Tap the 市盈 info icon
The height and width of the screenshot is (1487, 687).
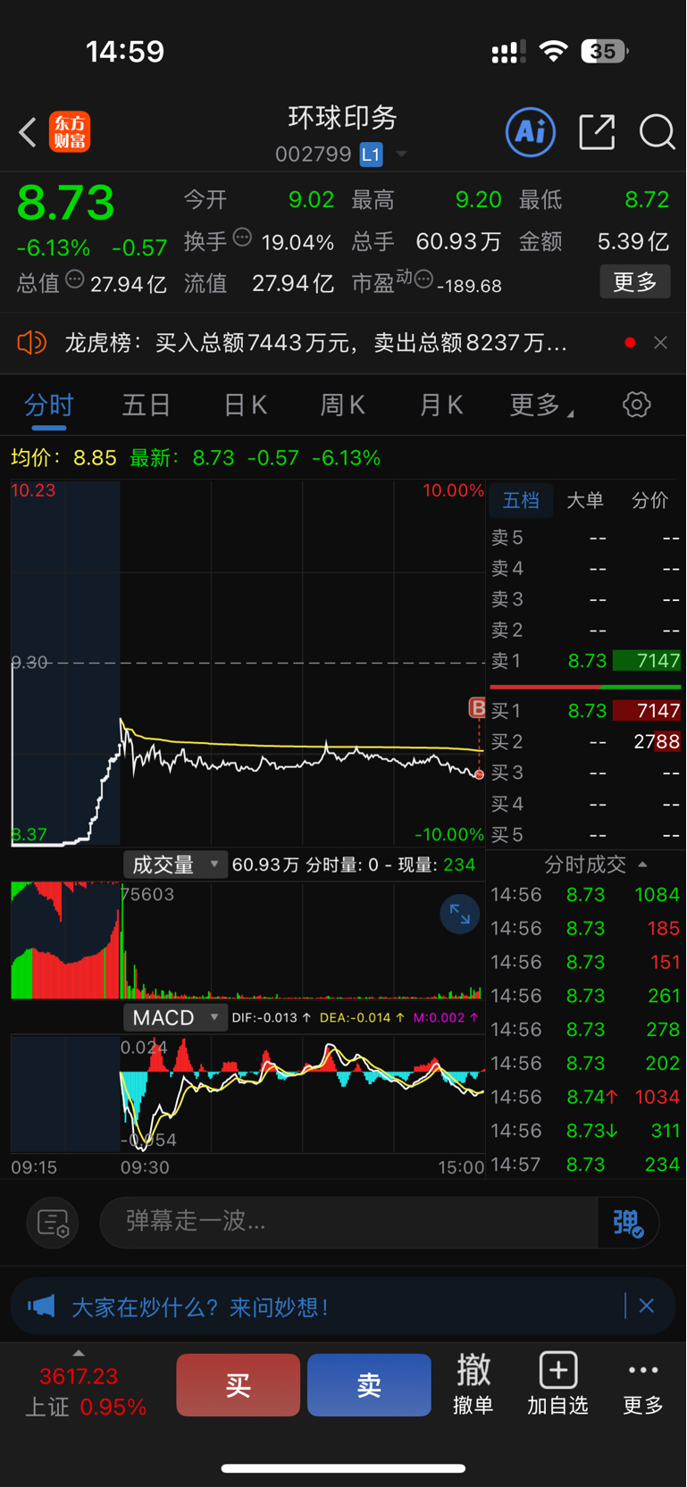pos(424,279)
